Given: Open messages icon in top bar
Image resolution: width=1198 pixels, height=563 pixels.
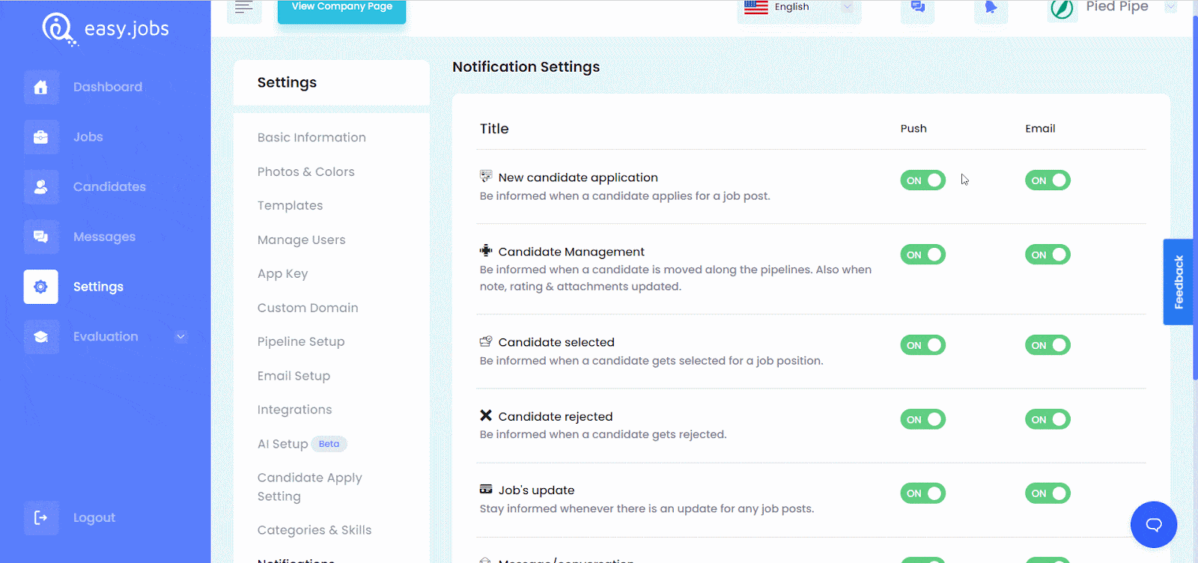Looking at the screenshot, I should point(918,7).
